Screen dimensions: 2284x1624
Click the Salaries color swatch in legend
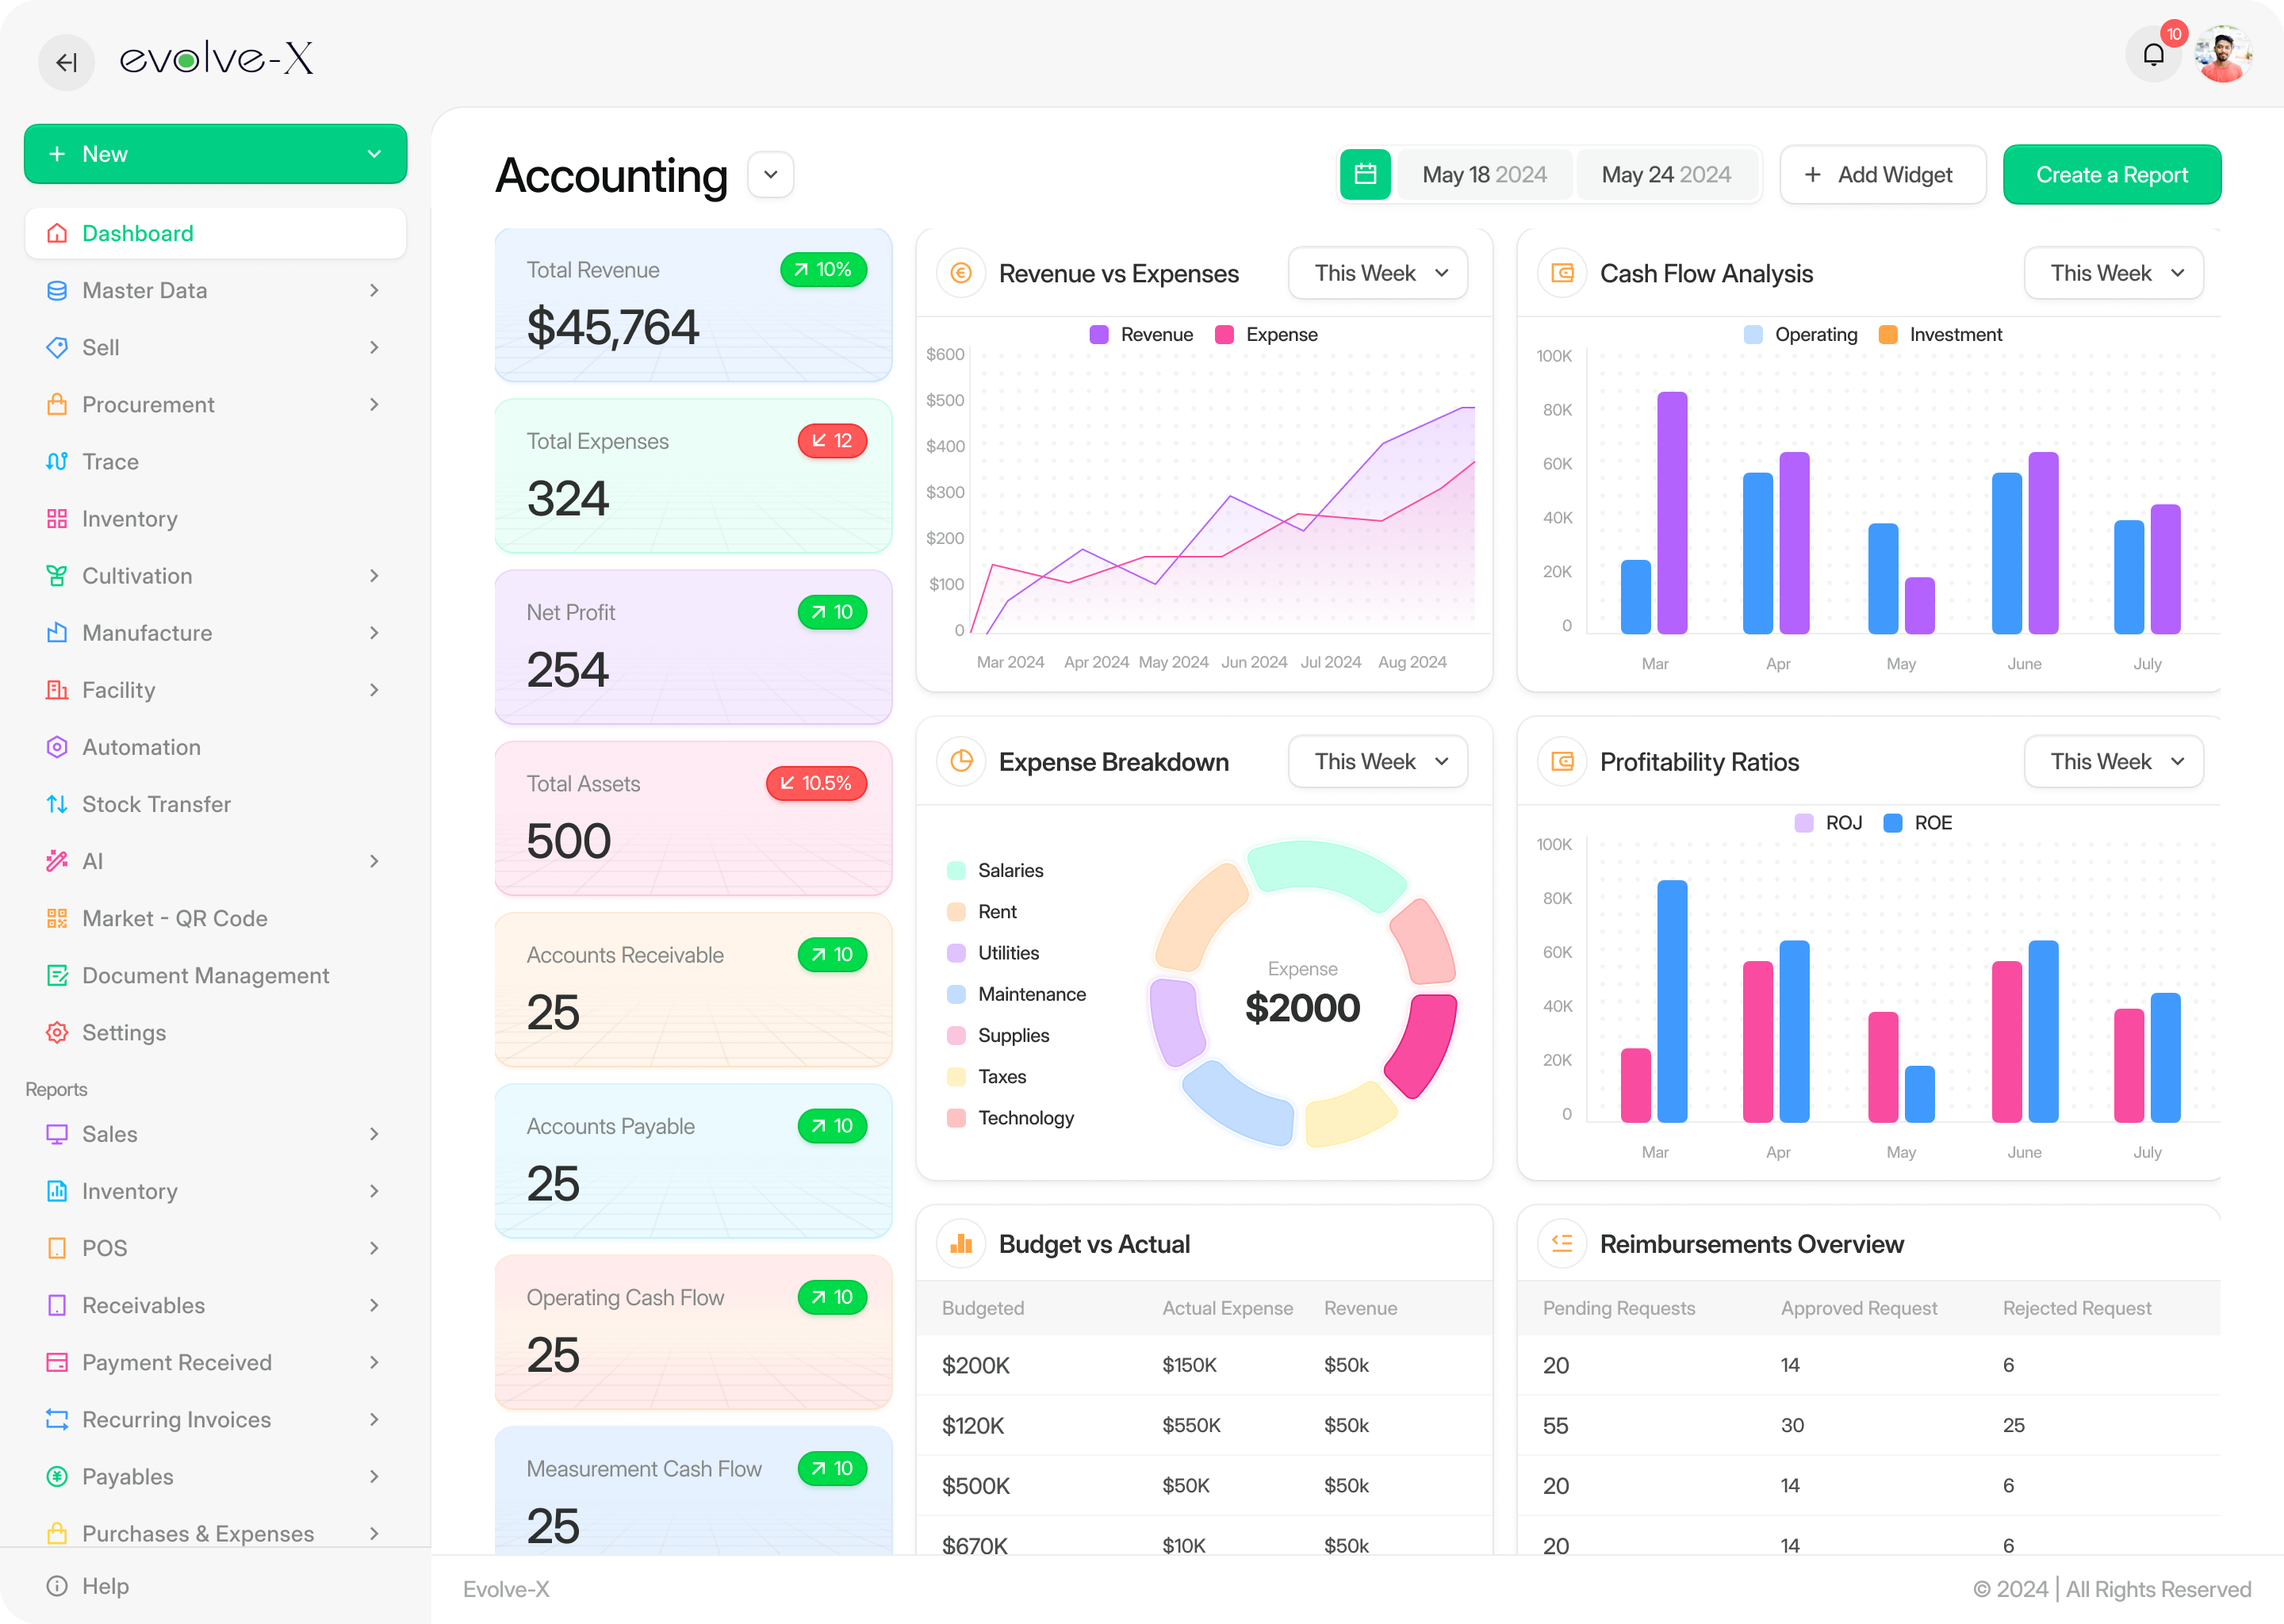(x=956, y=871)
